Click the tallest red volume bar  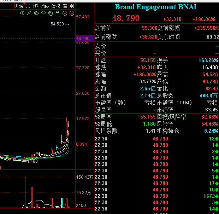(x=25, y=192)
